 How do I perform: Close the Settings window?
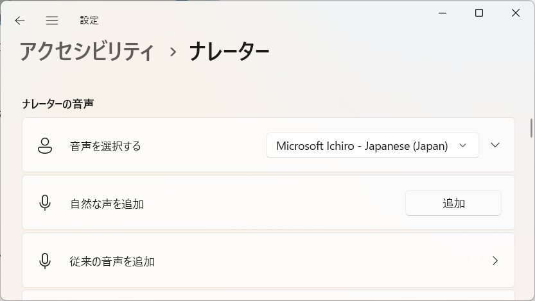click(516, 13)
